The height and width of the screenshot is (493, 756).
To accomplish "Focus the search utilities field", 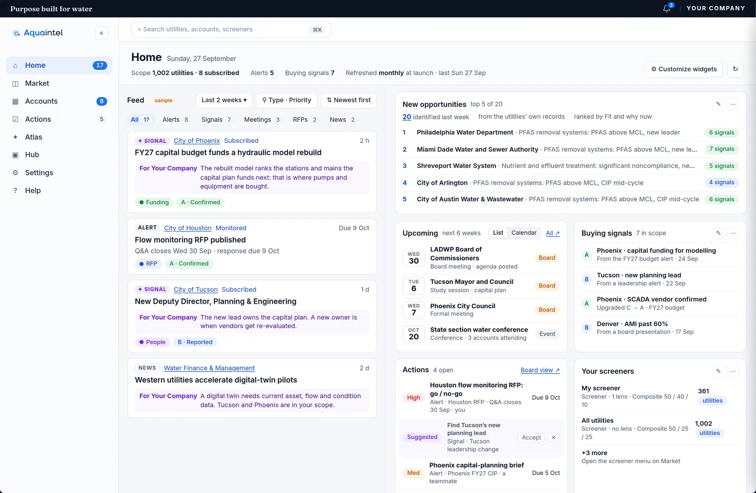I will click(231, 29).
